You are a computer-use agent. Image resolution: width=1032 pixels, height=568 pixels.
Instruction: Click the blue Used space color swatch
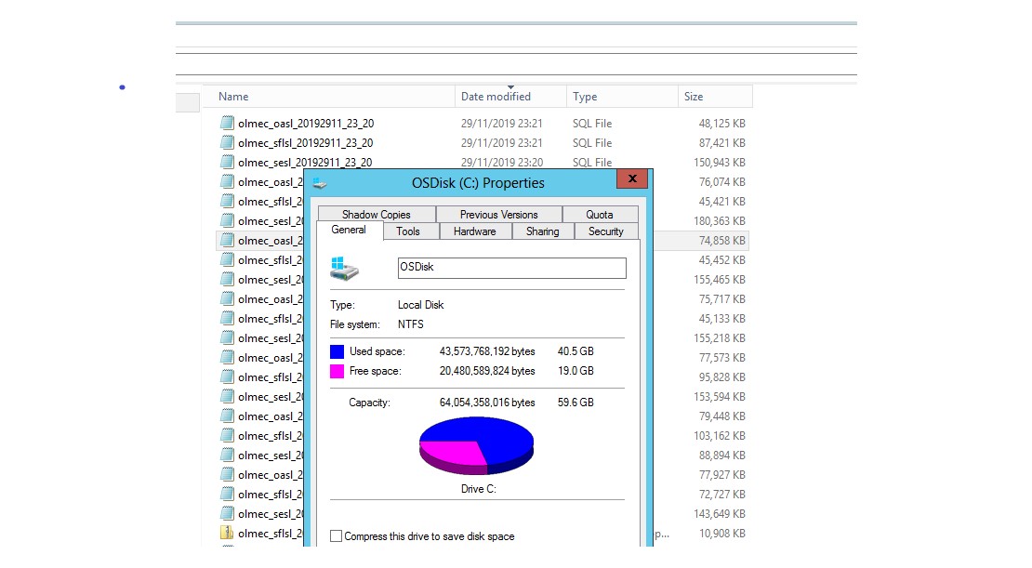(337, 351)
